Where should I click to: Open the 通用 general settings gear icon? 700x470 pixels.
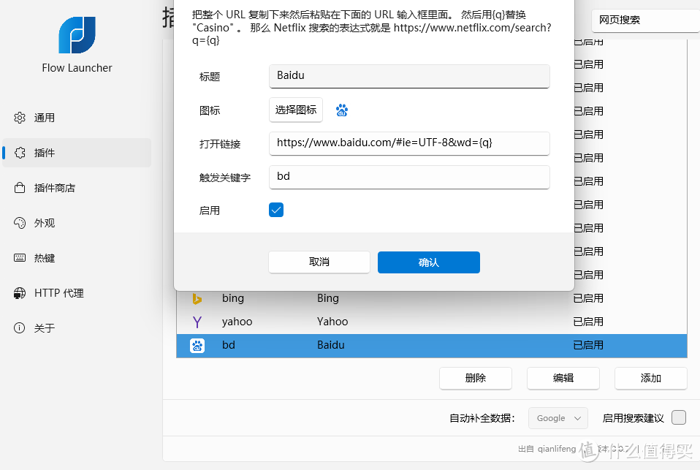[x=20, y=118]
